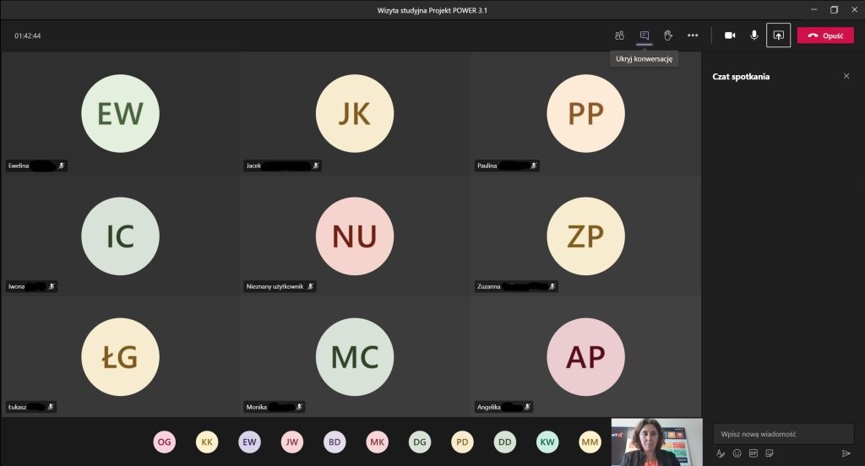Screen dimensions: 865x466
Task: Select the NU unknown user tile
Action: (354, 236)
